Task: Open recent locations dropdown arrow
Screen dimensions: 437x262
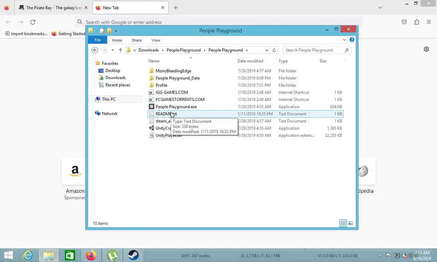Action: coord(113,50)
